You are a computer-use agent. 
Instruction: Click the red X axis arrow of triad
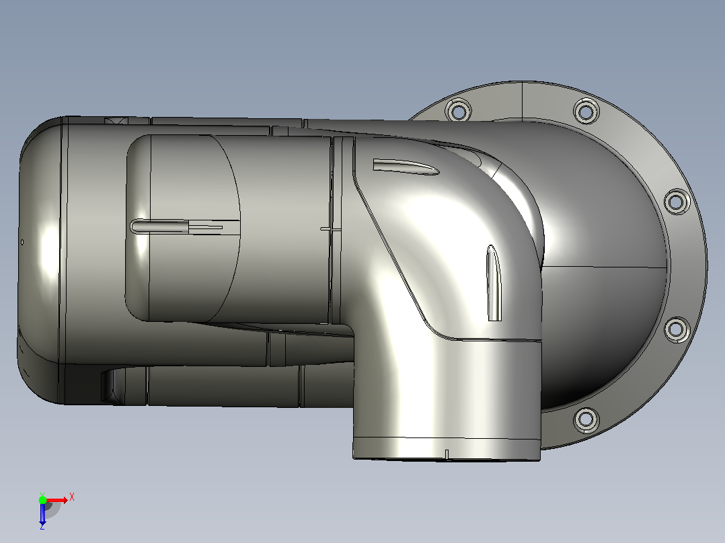[56, 500]
